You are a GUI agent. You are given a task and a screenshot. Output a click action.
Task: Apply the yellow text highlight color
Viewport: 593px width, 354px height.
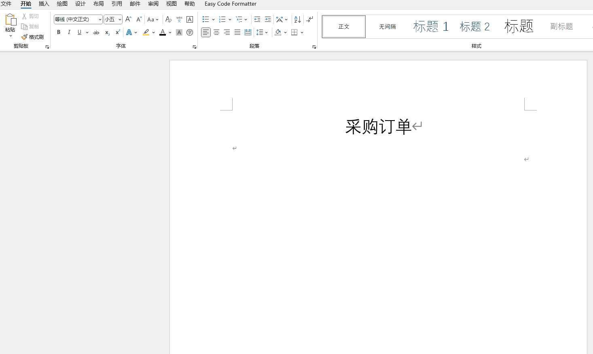coord(146,32)
